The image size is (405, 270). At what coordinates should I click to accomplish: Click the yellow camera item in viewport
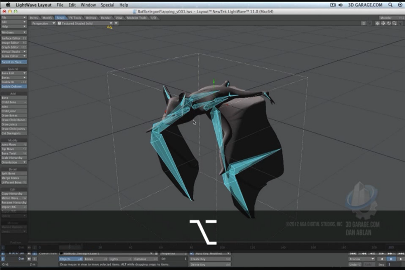(110, 27)
